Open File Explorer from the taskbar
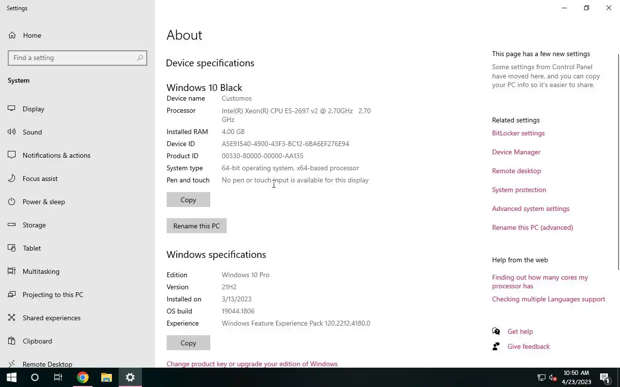Image resolution: width=620 pixels, height=387 pixels. point(107,377)
